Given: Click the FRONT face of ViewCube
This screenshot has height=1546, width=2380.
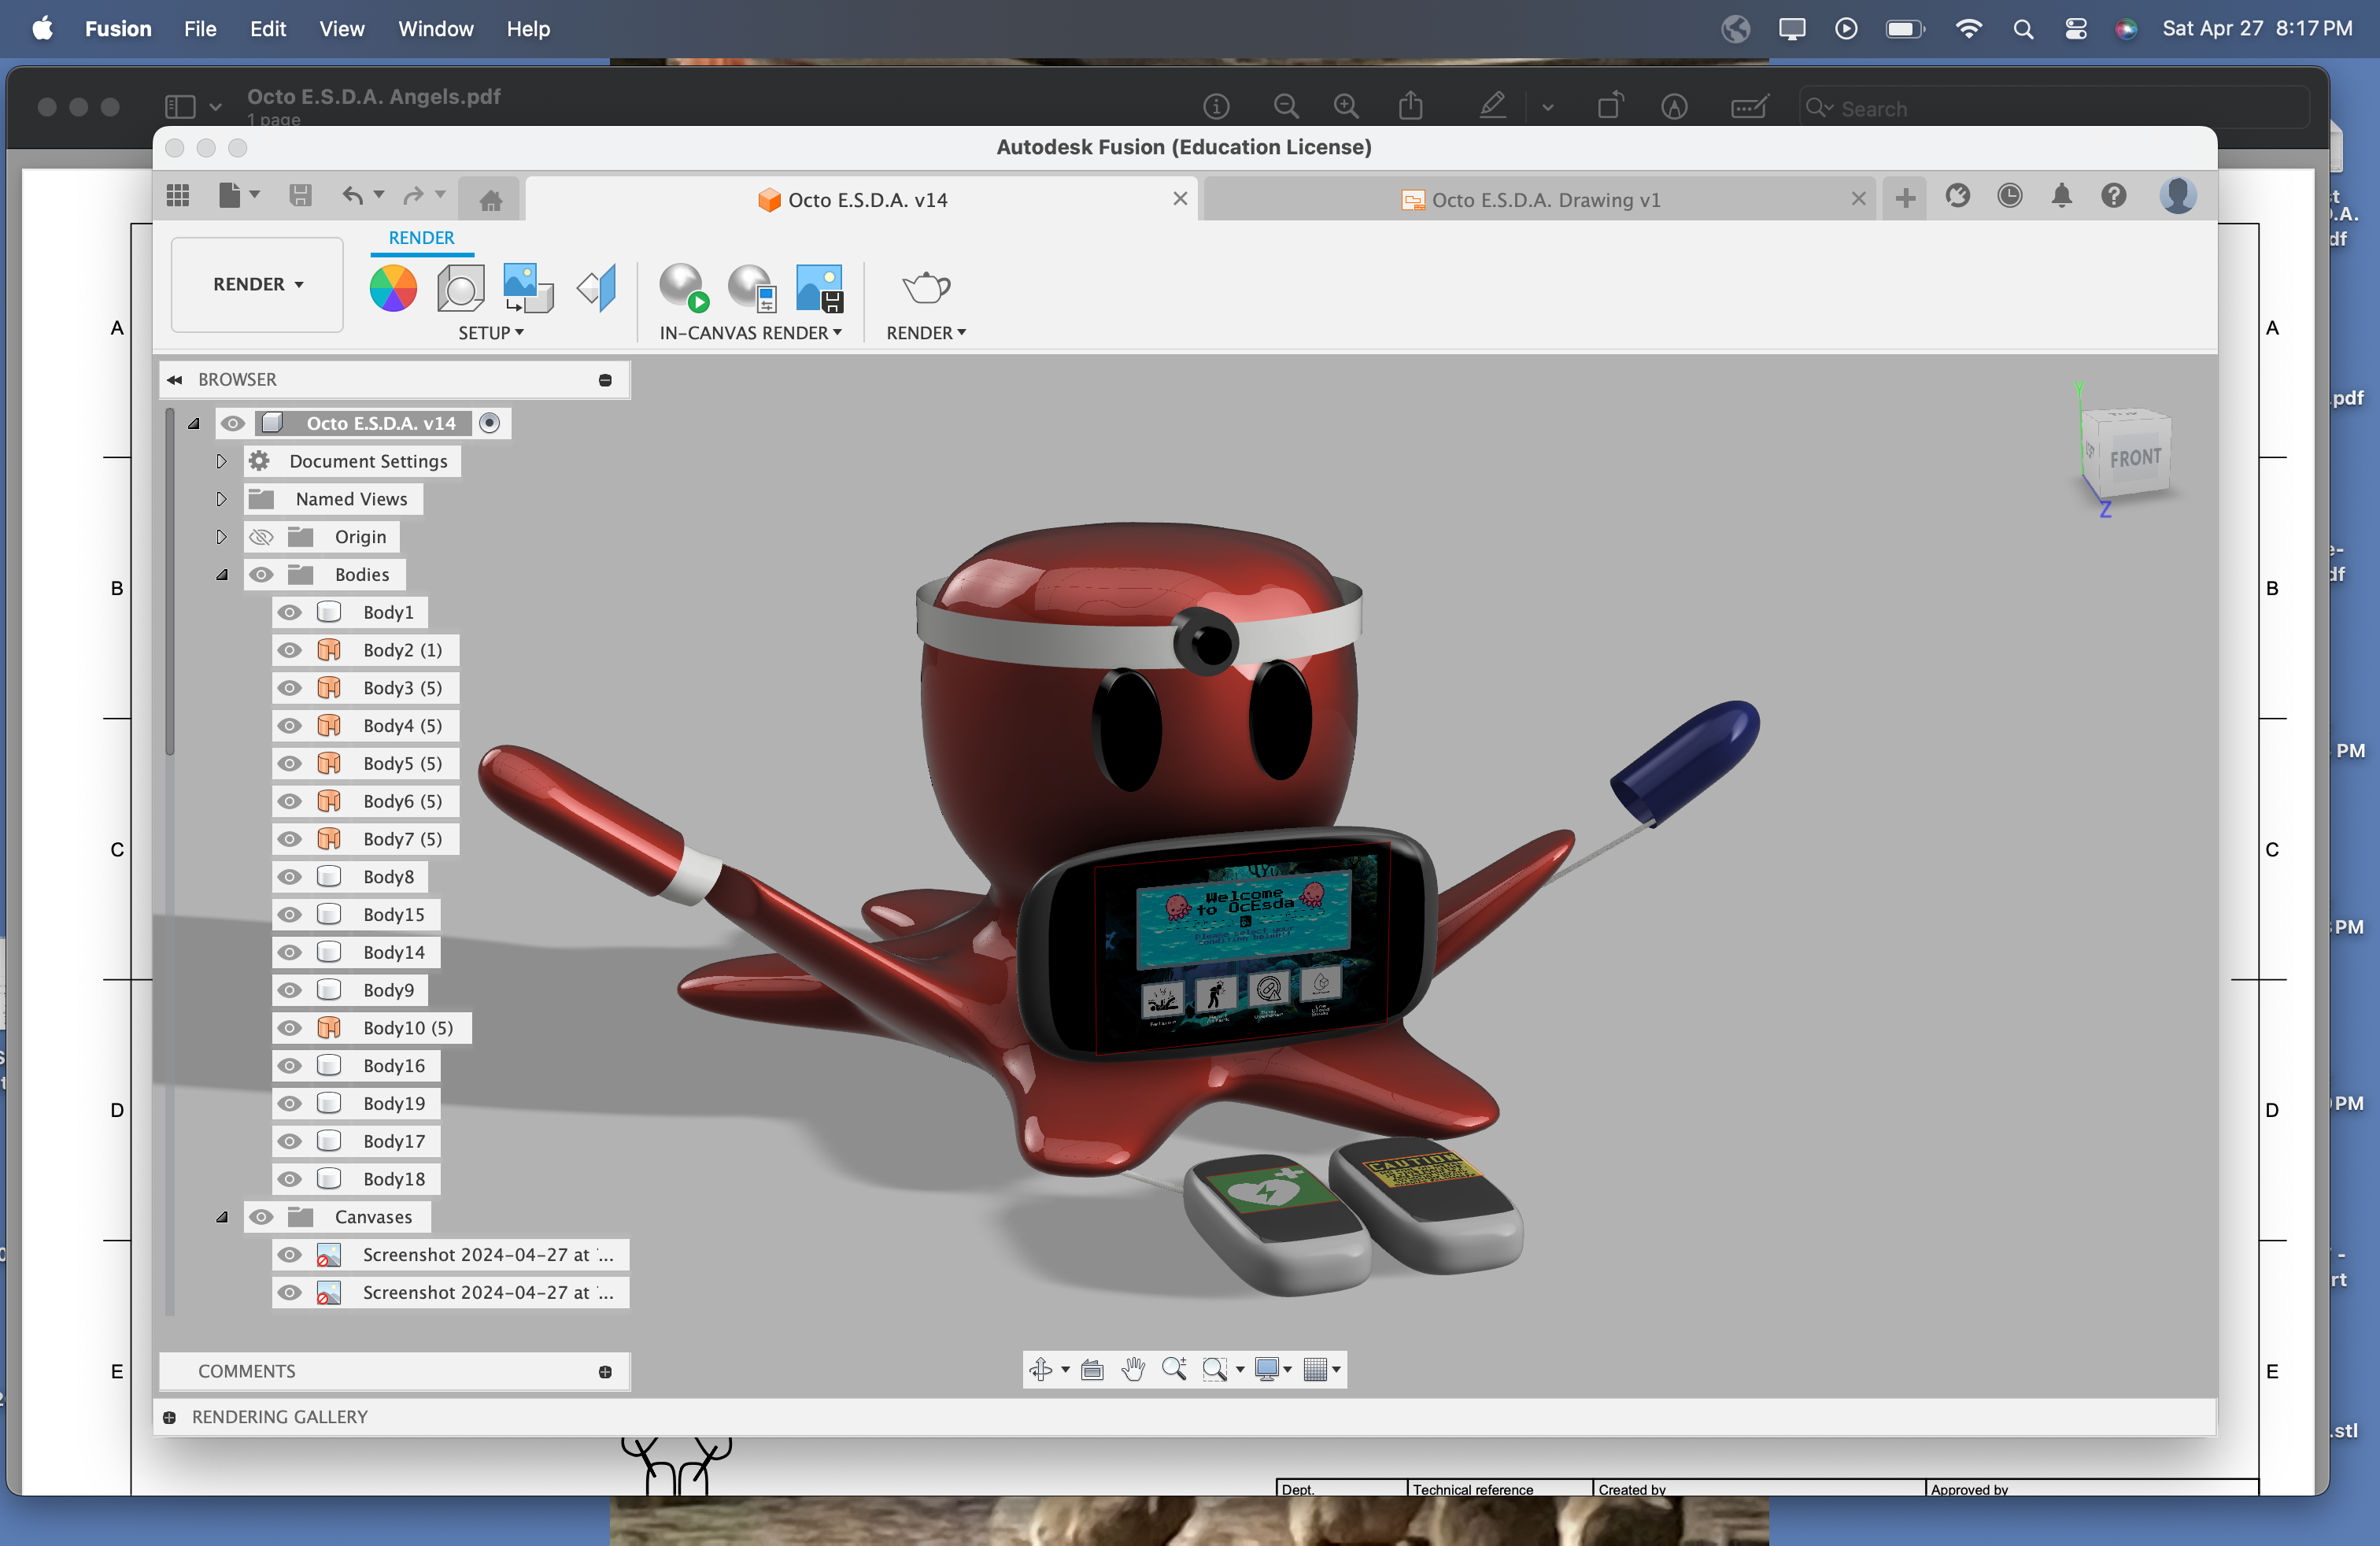Looking at the screenshot, I should pyautogui.click(x=2135, y=458).
